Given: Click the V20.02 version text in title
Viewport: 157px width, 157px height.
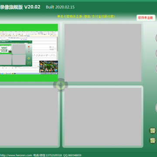Looking at the screenshot, I should [32, 7].
